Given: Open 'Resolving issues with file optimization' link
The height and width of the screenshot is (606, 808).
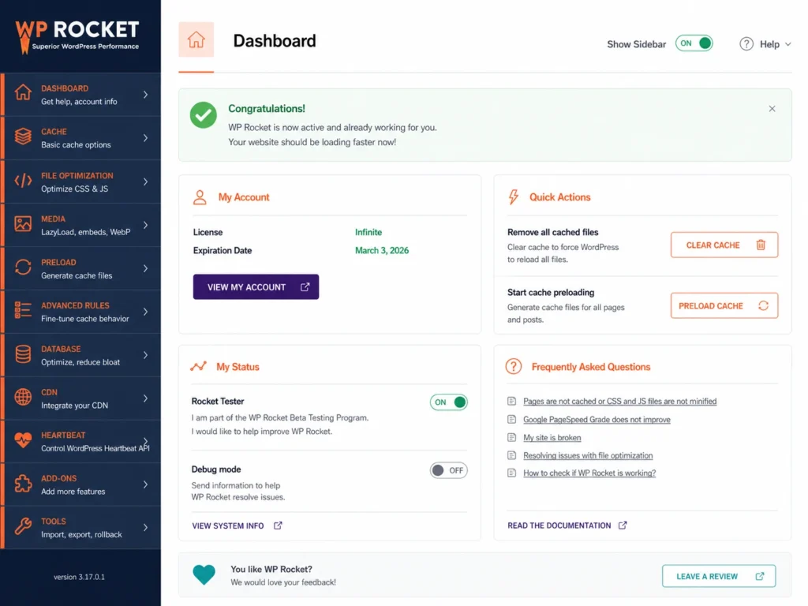Looking at the screenshot, I should [588, 455].
